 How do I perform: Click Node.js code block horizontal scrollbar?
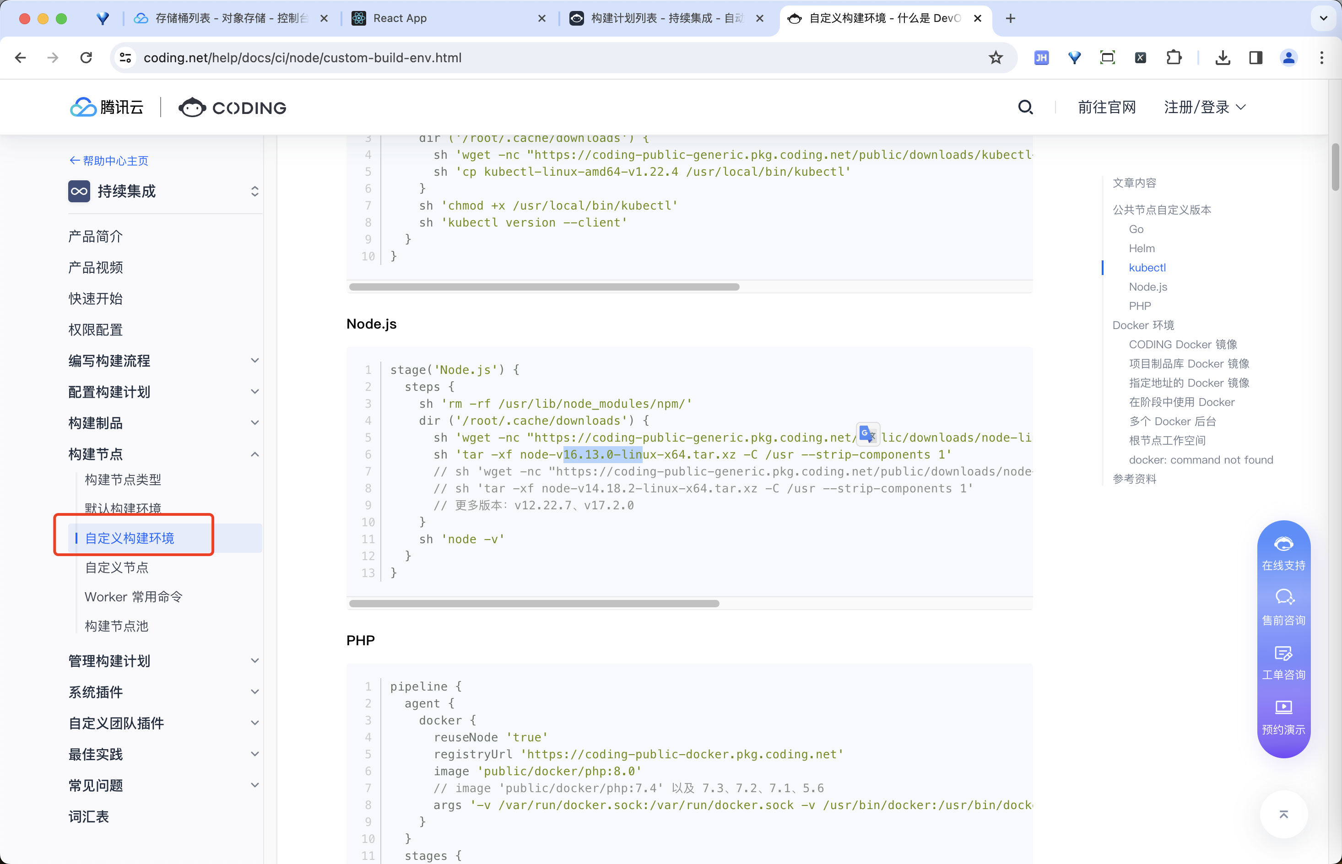pyautogui.click(x=534, y=604)
